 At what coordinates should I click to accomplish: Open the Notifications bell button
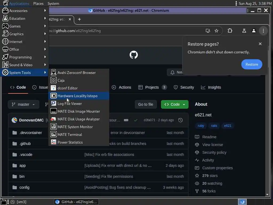[x=175, y=72]
